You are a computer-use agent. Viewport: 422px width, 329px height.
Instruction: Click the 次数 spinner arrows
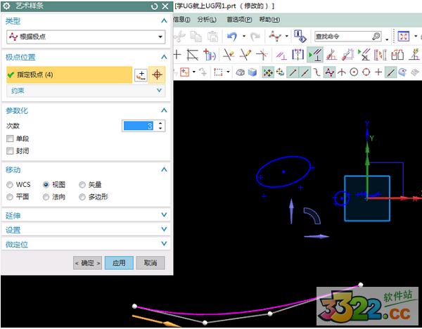pos(160,126)
